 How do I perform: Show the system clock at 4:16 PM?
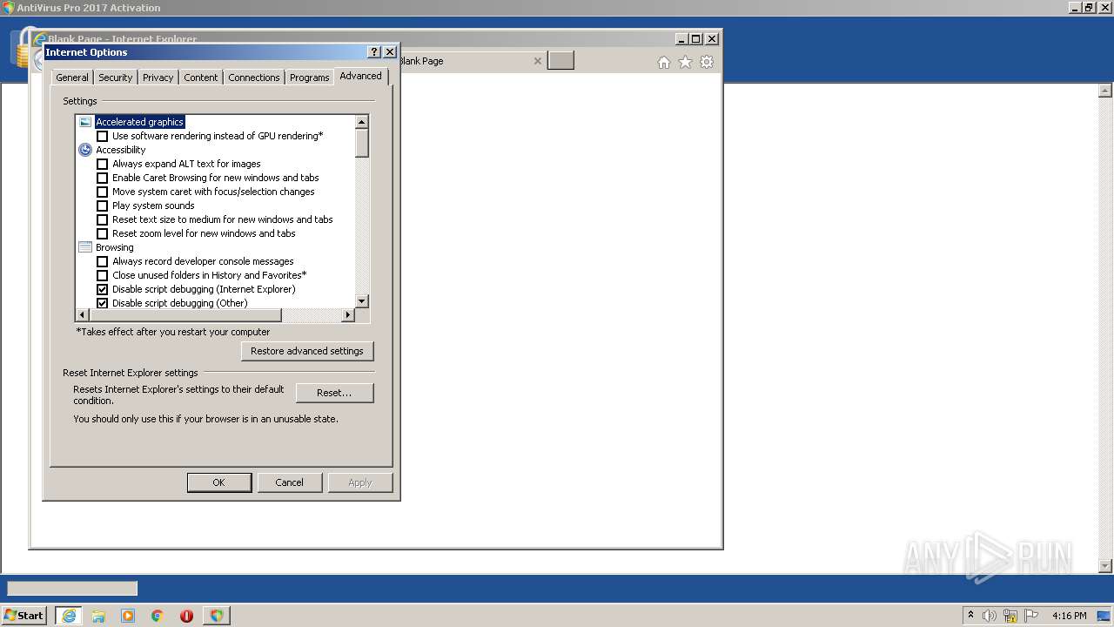coord(1069,616)
